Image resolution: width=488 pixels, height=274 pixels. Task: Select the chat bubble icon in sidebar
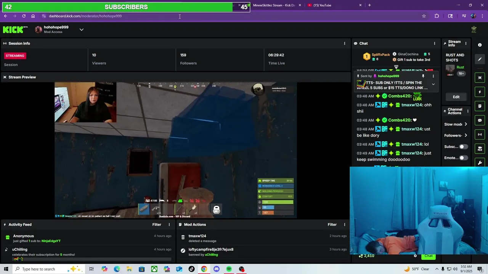click(480, 120)
